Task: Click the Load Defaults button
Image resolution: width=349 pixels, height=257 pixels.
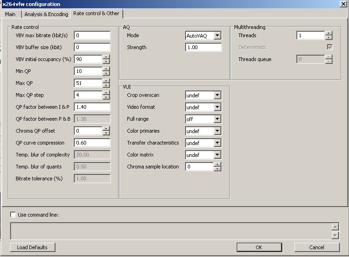Action: click(x=33, y=247)
